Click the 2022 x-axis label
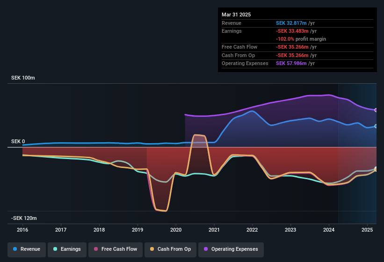The width and height of the screenshot is (384, 262). click(x=252, y=230)
